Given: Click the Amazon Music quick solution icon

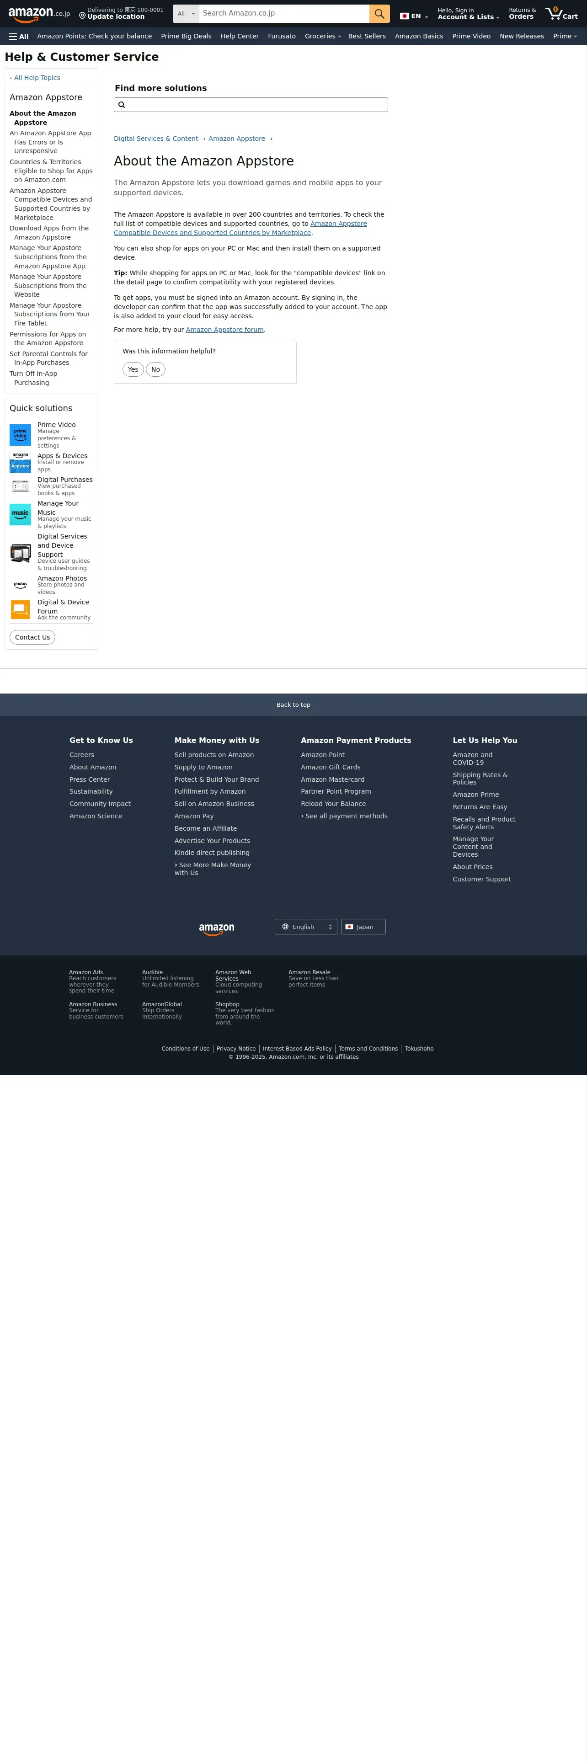Looking at the screenshot, I should point(21,514).
